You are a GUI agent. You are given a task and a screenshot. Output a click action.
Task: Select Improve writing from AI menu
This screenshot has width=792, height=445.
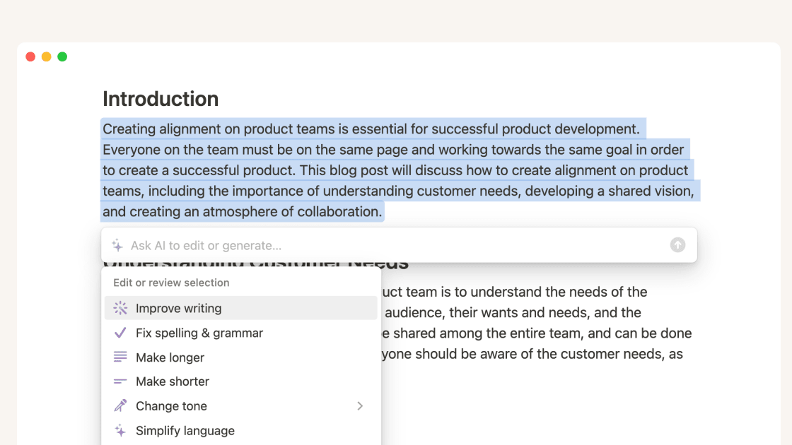pyautogui.click(x=241, y=308)
